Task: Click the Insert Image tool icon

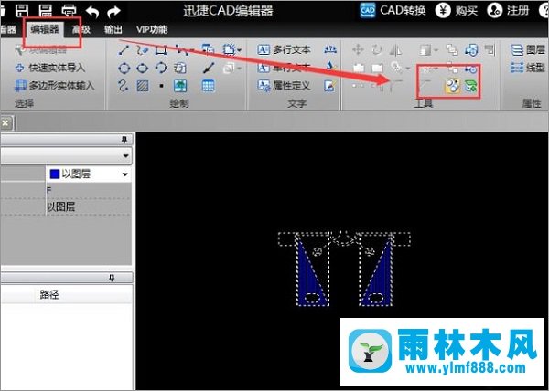Action: 180,86
